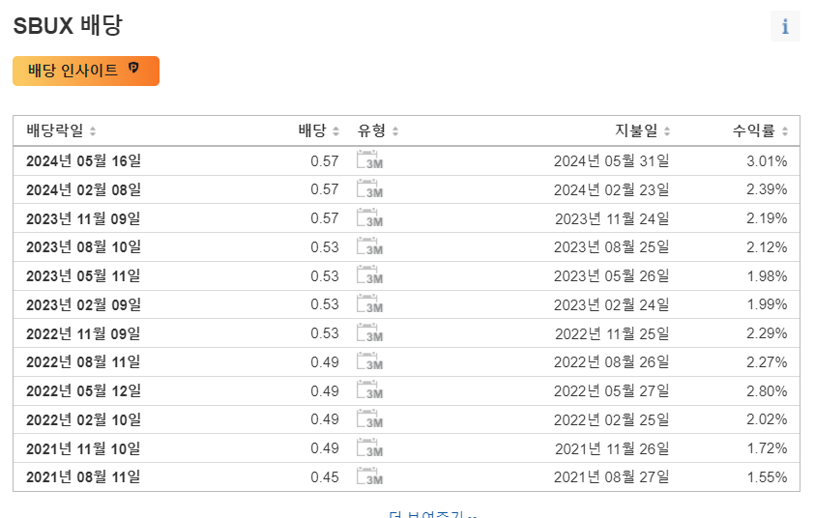The width and height of the screenshot is (815, 518).
Task: Click the 2.80% yield value
Action: 768,390
